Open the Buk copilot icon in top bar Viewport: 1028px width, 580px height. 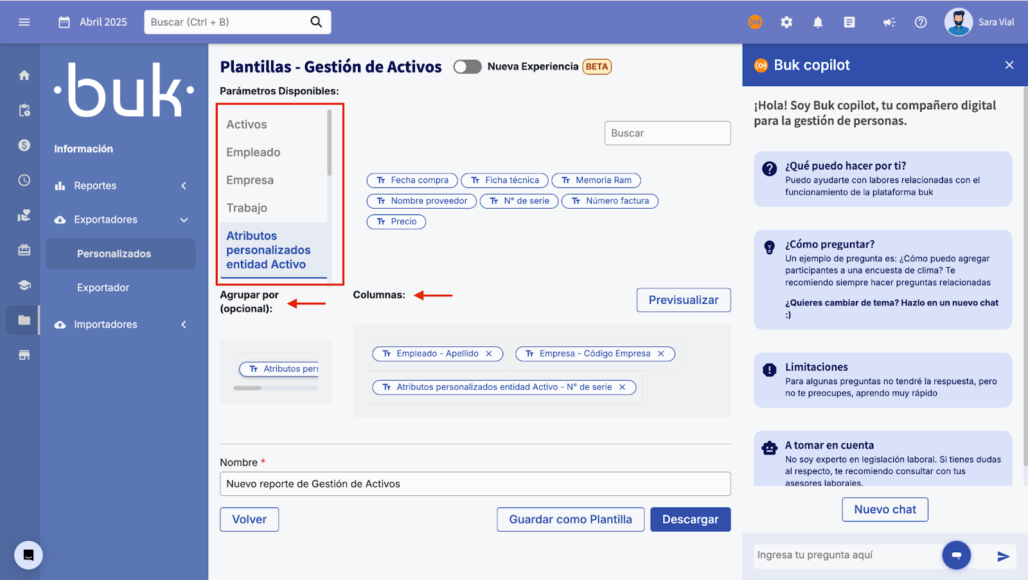click(x=755, y=22)
